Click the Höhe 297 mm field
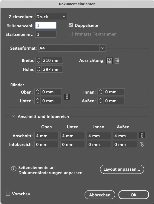The image size is (154, 204). [52, 69]
